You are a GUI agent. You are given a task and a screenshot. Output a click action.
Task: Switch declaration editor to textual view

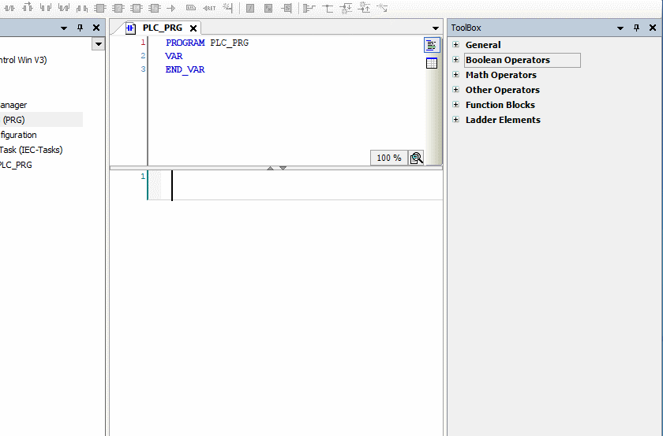click(432, 46)
